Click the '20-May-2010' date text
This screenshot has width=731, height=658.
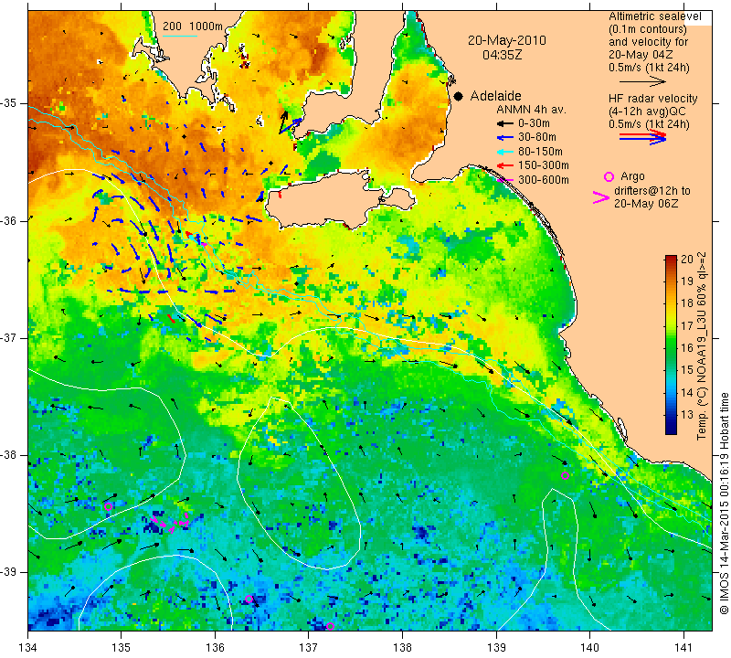pos(507,40)
